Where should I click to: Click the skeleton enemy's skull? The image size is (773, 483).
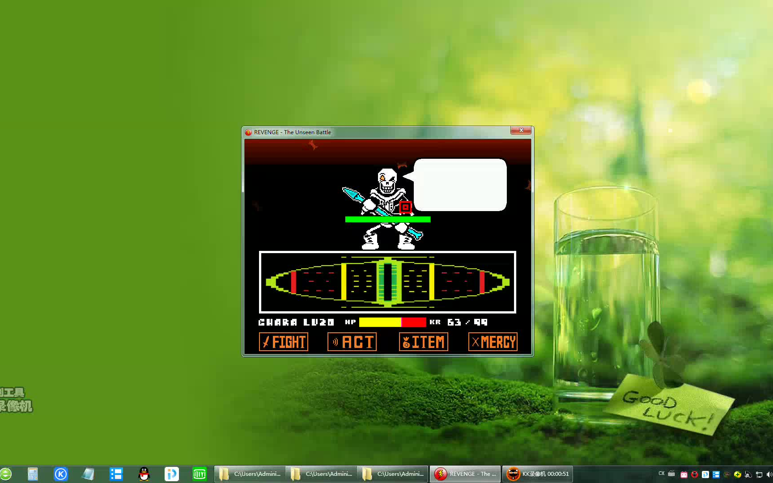click(x=387, y=180)
